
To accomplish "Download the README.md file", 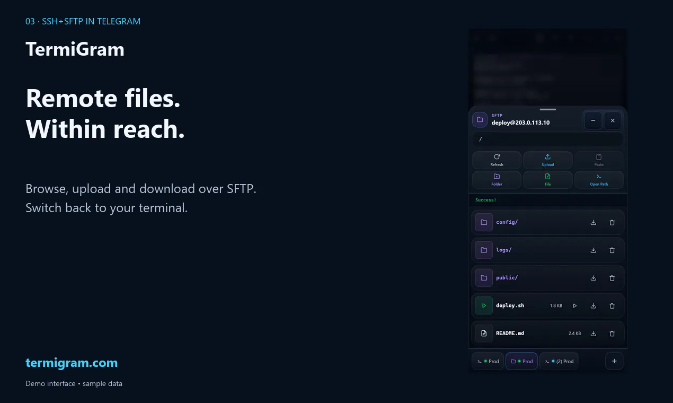I will [594, 334].
